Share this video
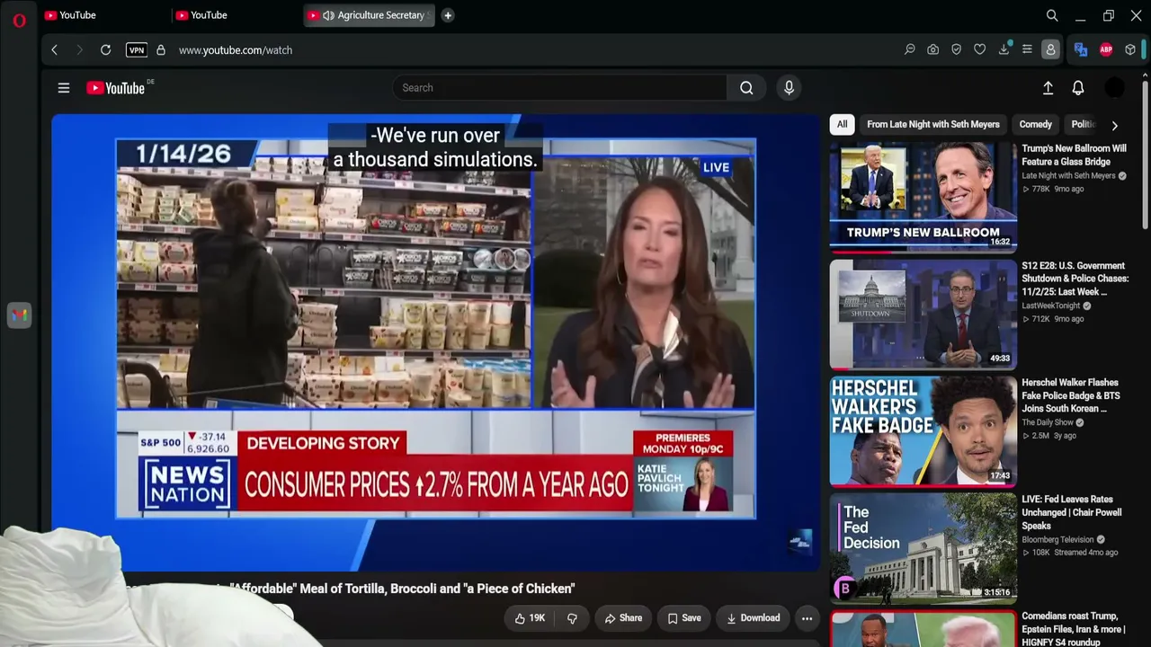The height and width of the screenshot is (647, 1151). [x=623, y=618]
